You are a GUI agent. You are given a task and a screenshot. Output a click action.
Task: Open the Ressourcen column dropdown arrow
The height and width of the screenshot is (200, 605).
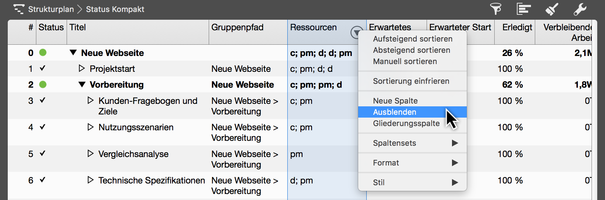coord(356,32)
